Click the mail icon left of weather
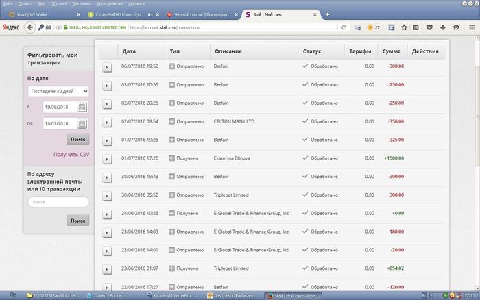This screenshot has height=300, width=480. click(357, 27)
